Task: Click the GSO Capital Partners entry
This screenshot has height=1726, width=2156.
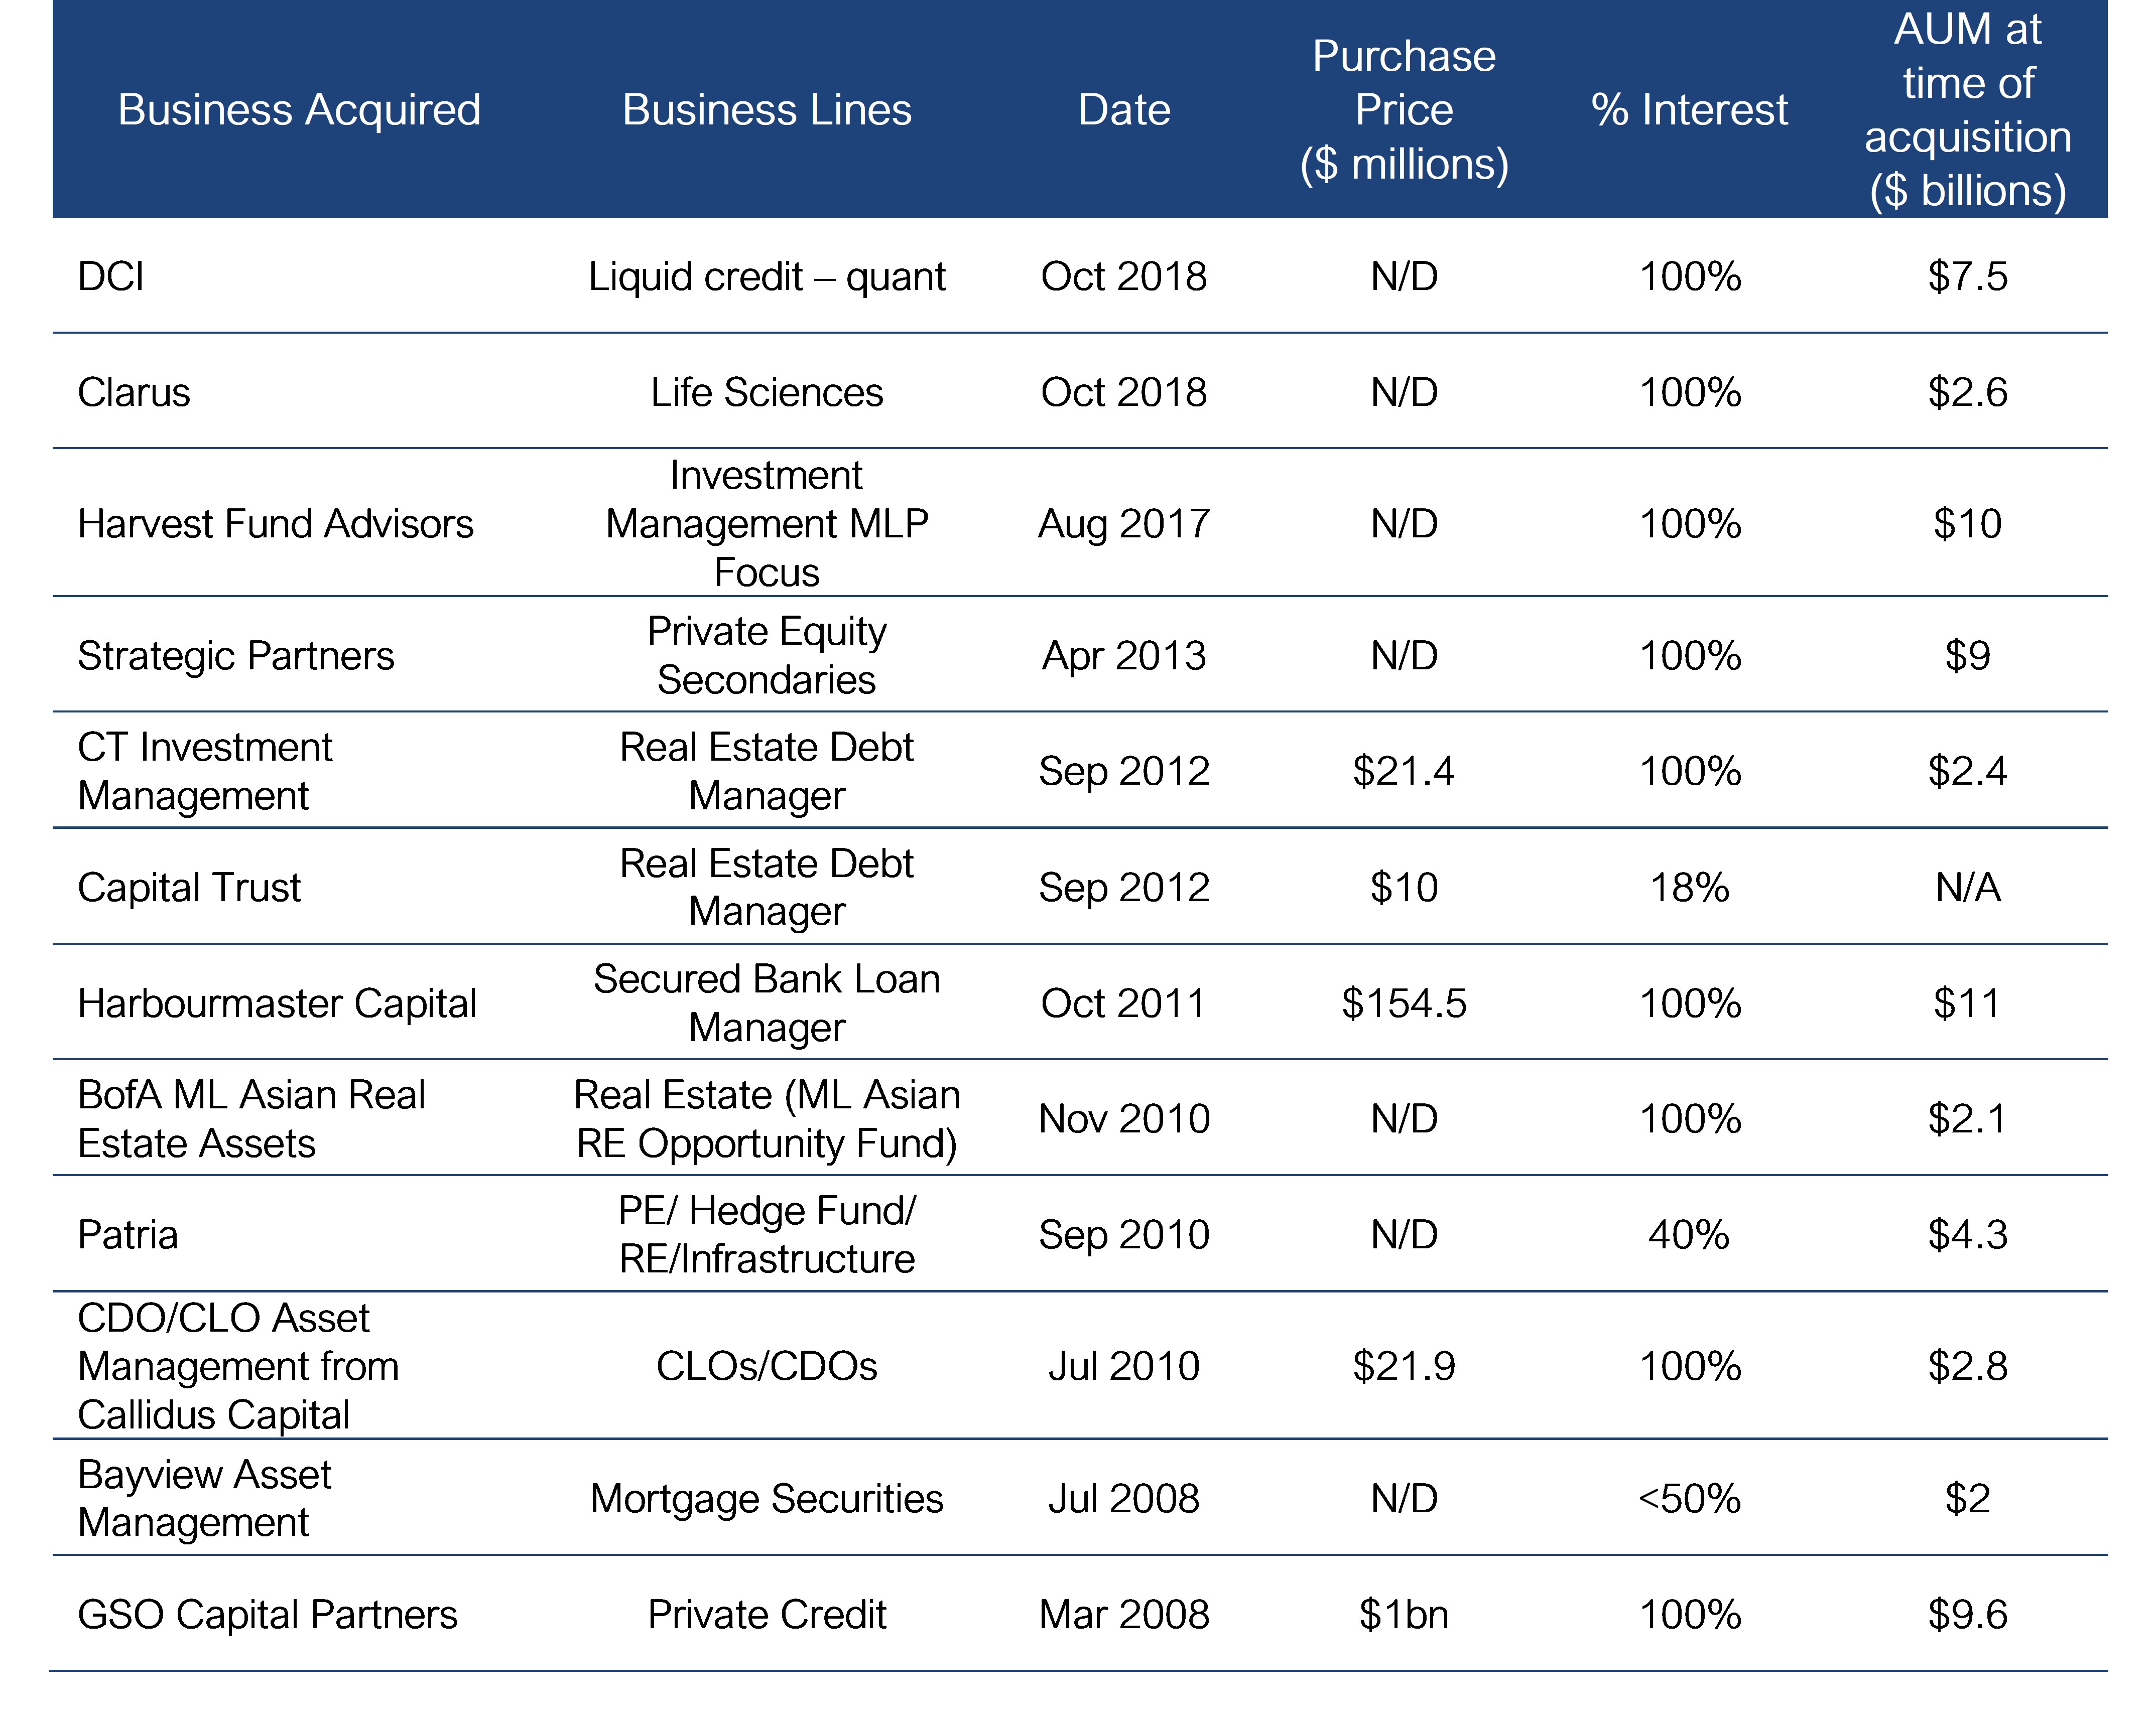Action: coord(267,1615)
